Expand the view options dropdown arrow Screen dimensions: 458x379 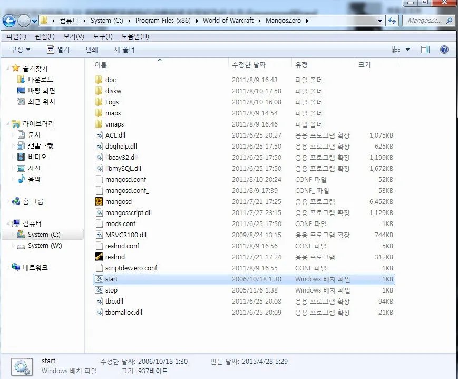(x=407, y=50)
